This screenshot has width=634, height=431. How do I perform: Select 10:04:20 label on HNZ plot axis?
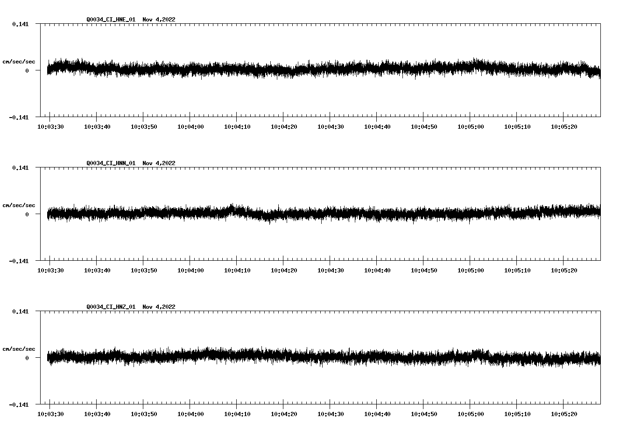pos(284,414)
